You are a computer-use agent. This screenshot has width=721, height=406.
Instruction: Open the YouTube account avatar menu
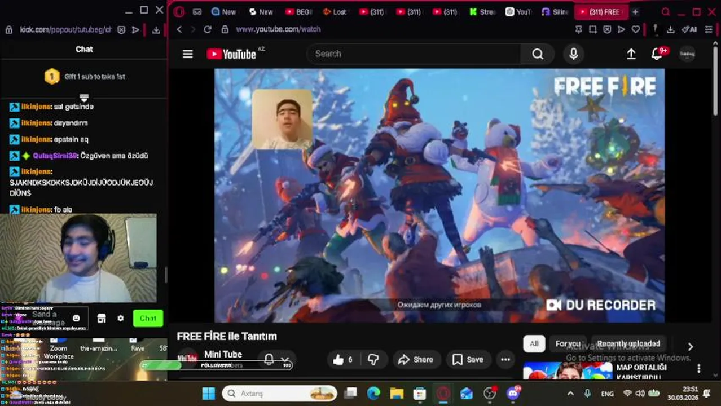[x=687, y=54]
